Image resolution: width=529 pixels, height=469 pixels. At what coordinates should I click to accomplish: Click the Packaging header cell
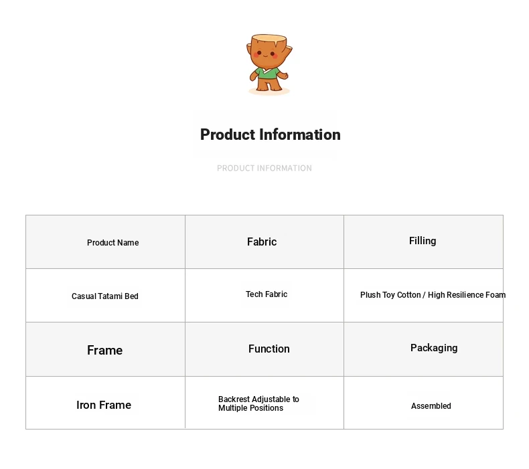(424, 349)
